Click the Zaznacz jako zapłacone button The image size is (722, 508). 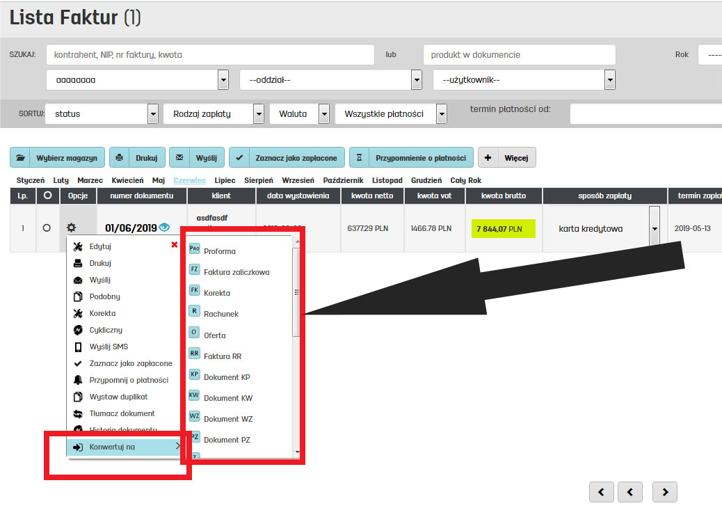click(x=287, y=158)
